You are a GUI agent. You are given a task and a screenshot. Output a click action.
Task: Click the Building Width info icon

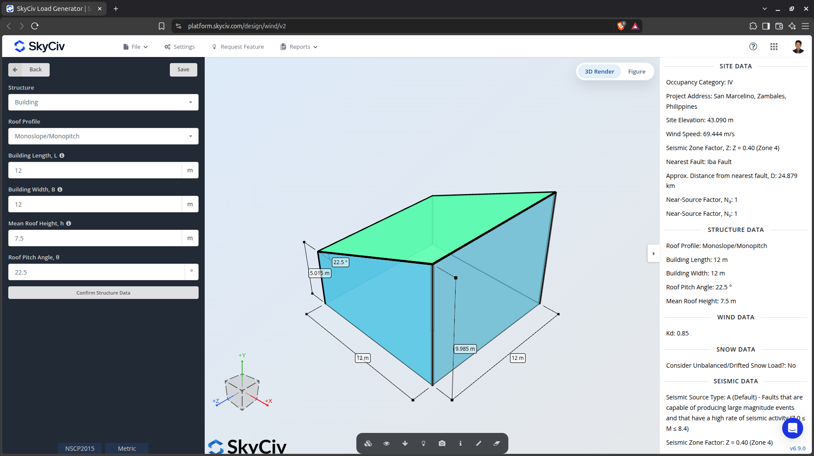[x=60, y=189]
